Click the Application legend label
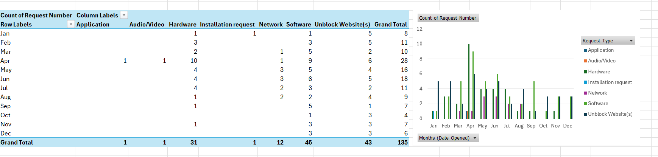This screenshot has width=658, height=157. [601, 50]
